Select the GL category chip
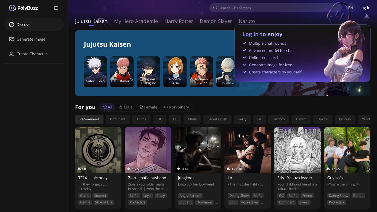Screen dimensions: 377x212 259,119
